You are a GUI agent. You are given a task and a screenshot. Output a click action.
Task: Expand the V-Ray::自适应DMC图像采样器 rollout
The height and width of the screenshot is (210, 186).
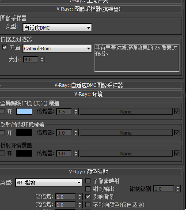[x=91, y=85]
